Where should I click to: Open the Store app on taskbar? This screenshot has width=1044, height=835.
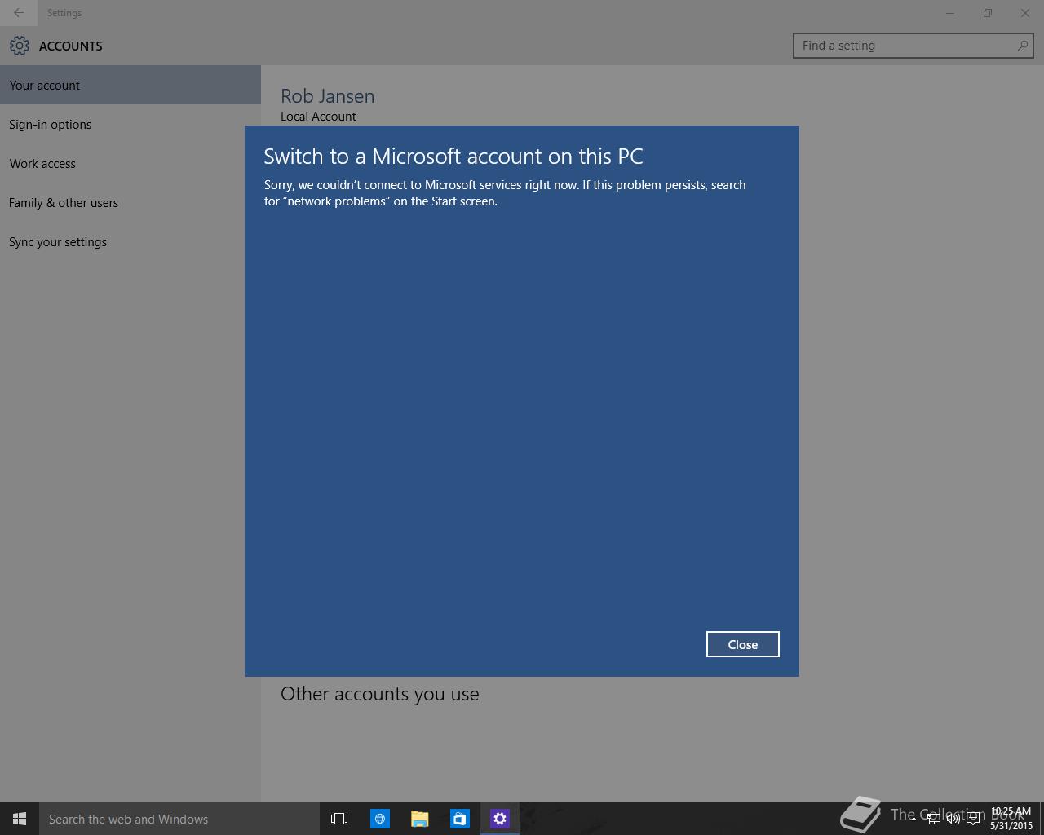[x=460, y=819]
